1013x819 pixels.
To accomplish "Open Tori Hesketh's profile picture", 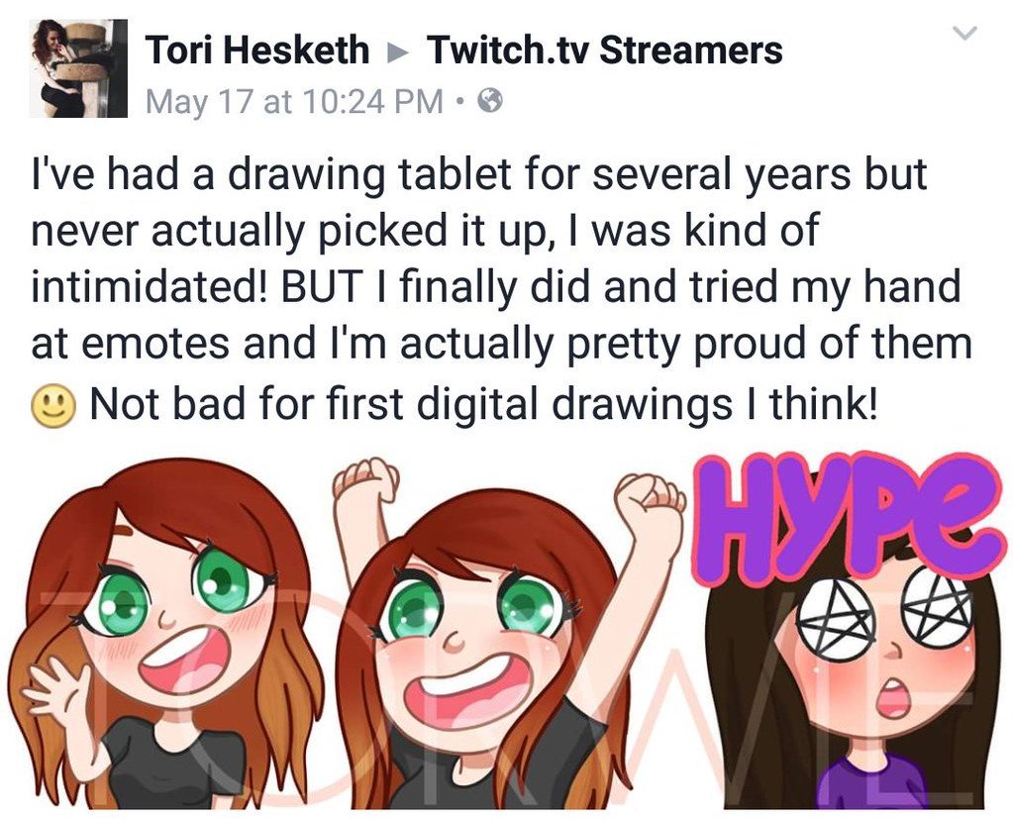I will pos(78,67).
